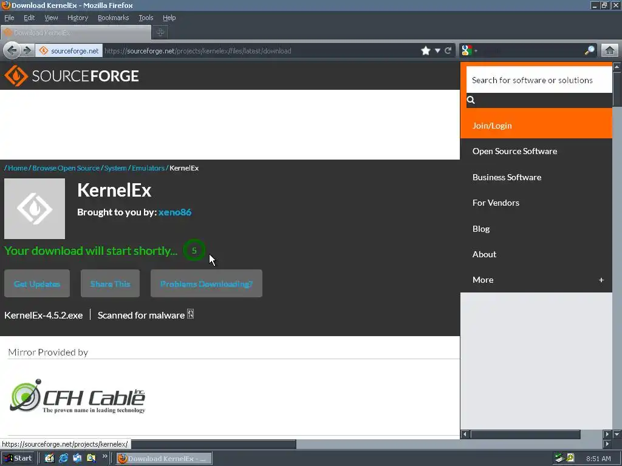Open the Help menu

pos(169,18)
